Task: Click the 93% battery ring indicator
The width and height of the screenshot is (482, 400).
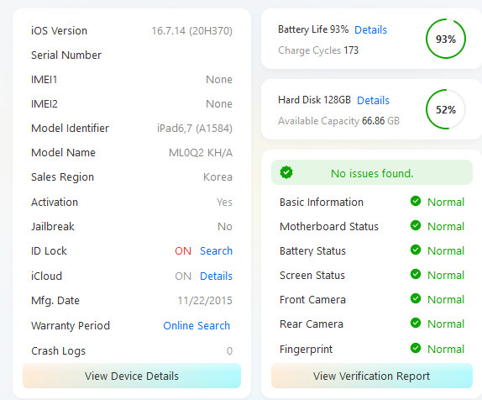Action: click(446, 39)
